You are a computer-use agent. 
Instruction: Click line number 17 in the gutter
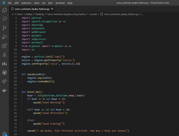coord(15,74)
